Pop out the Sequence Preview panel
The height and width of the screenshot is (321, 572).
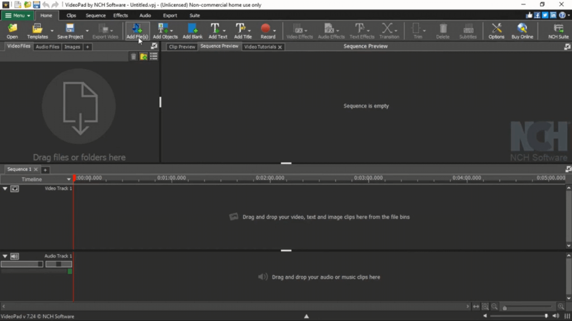click(568, 47)
